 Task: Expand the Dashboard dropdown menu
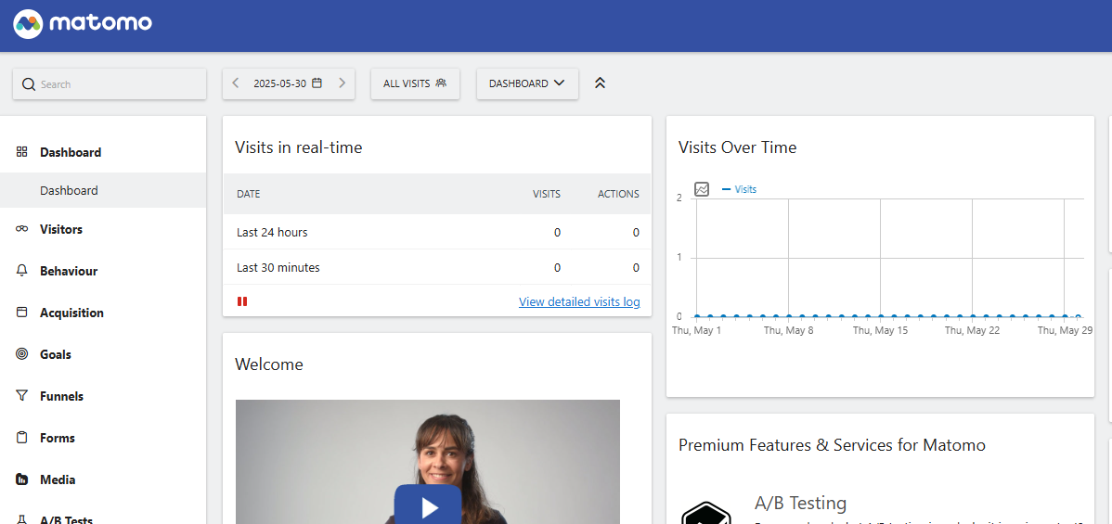(527, 83)
